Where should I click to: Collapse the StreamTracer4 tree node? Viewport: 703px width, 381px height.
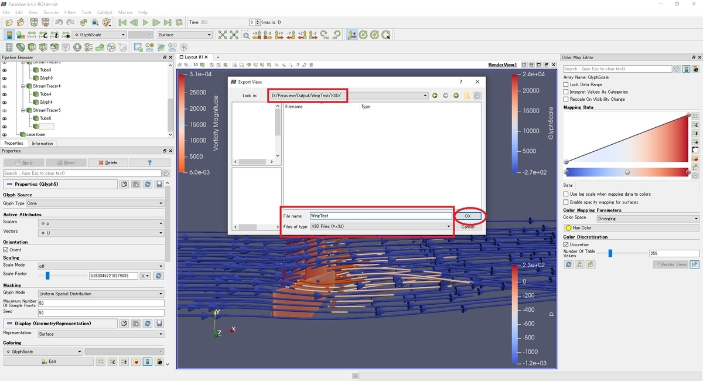click(23, 86)
